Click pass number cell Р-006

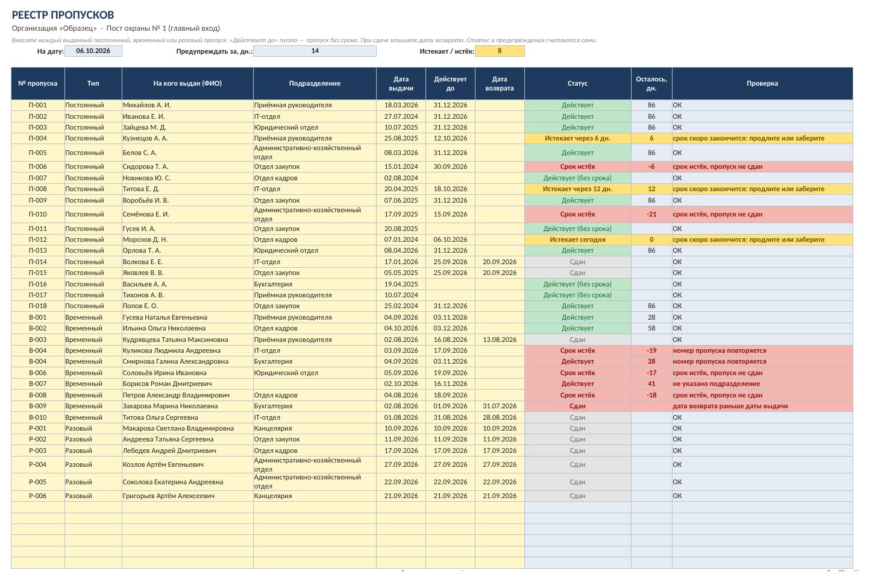click(38, 496)
